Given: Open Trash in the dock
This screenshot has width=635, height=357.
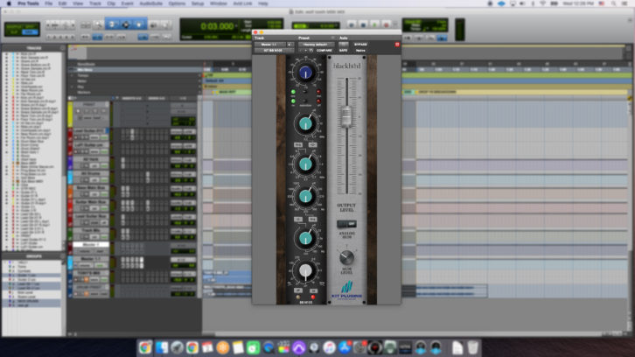Looking at the screenshot, I should [x=472, y=347].
